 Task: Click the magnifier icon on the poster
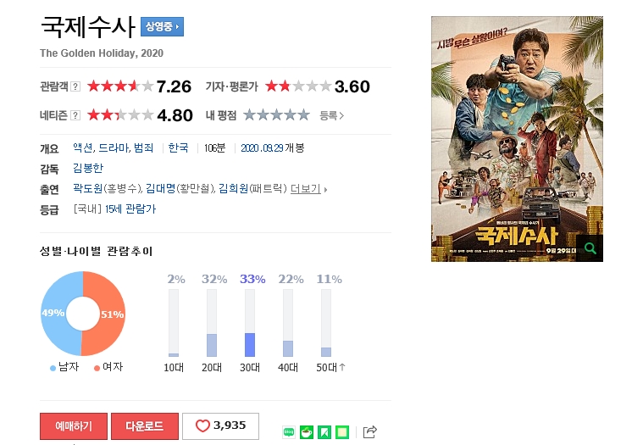[590, 248]
